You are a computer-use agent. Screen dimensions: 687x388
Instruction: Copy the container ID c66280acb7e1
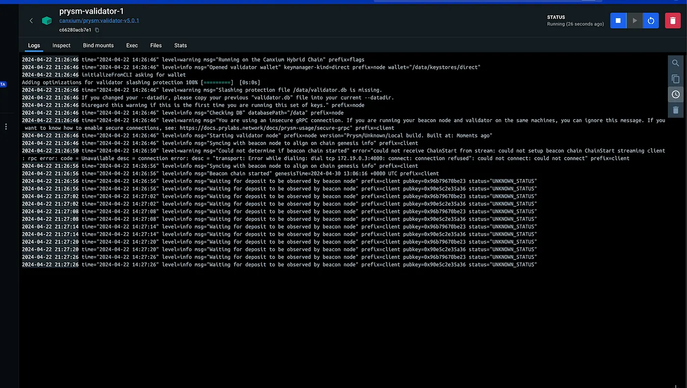click(97, 30)
